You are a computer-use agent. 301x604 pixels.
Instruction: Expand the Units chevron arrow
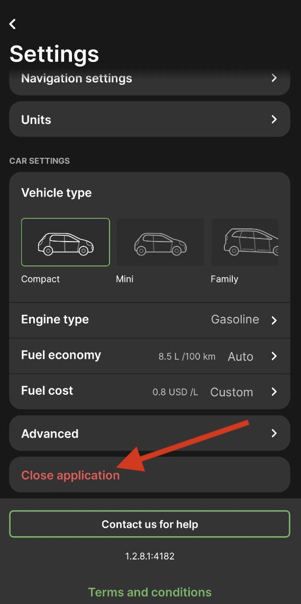coord(274,119)
